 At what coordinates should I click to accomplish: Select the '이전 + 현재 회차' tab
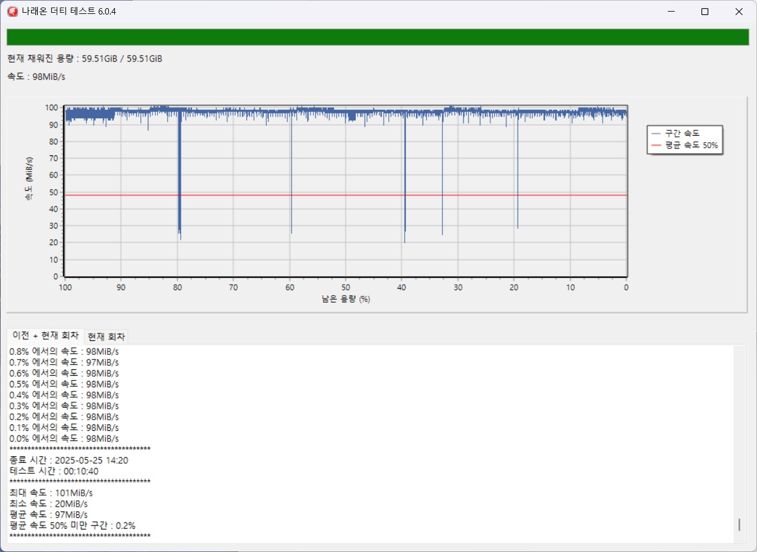(x=45, y=336)
